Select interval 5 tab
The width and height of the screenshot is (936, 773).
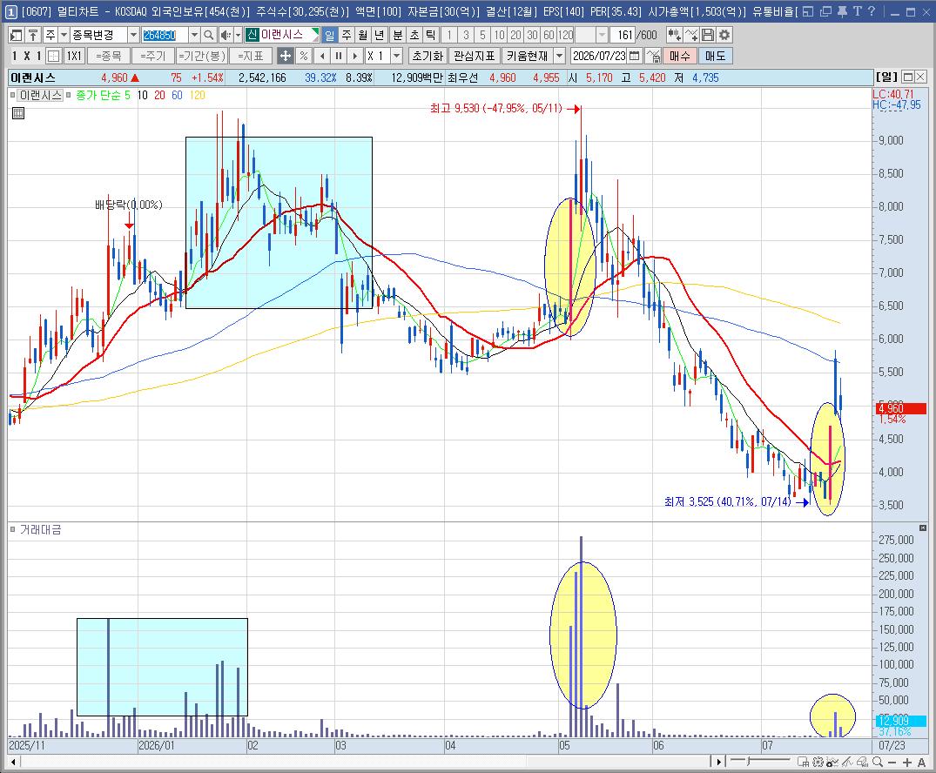click(482, 35)
